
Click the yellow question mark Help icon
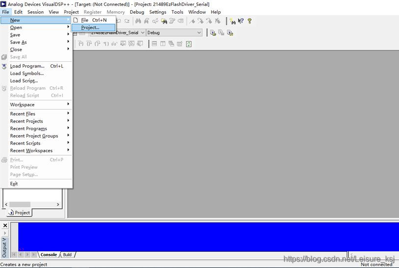[x=249, y=21]
